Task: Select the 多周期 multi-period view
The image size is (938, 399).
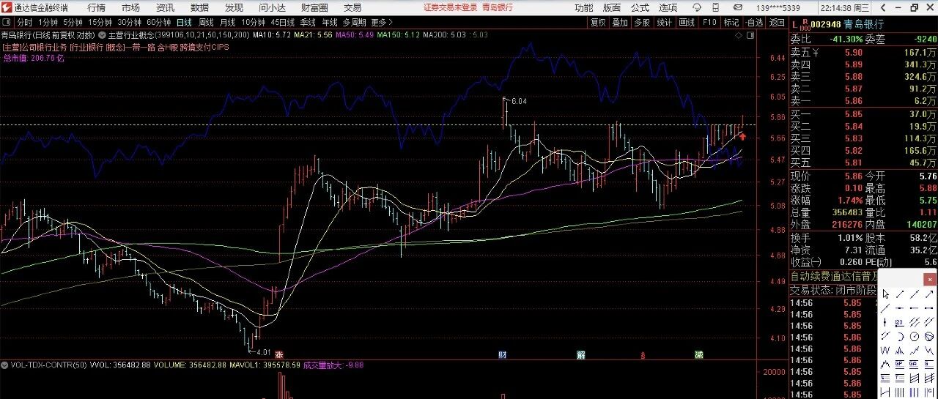Action: (x=355, y=23)
